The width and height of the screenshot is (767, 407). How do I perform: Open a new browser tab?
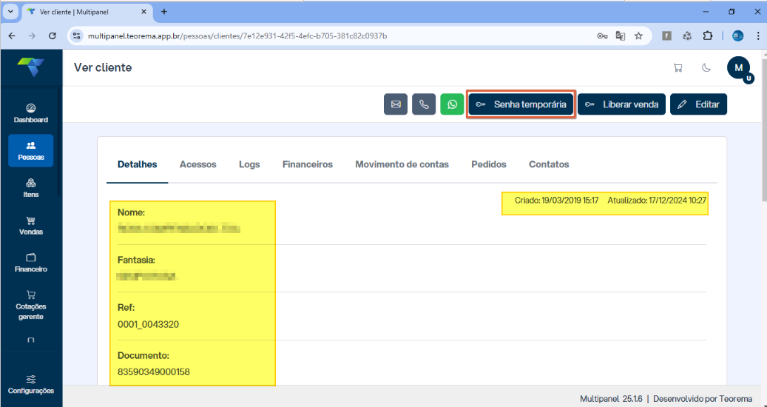[164, 12]
